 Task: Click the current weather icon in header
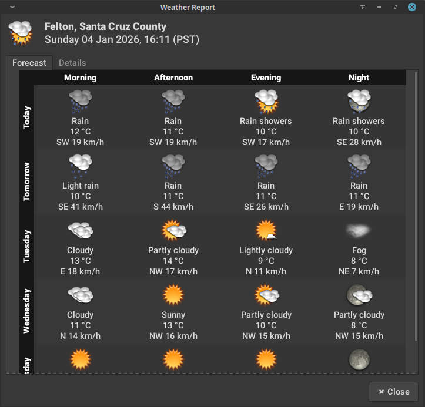[21, 33]
